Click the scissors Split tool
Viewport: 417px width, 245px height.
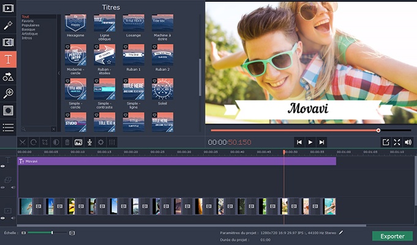[x=23, y=142]
